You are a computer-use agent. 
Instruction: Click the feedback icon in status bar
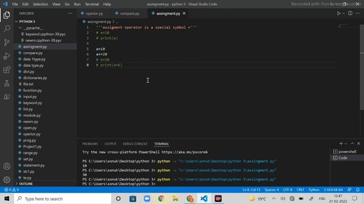[x=349, y=190]
